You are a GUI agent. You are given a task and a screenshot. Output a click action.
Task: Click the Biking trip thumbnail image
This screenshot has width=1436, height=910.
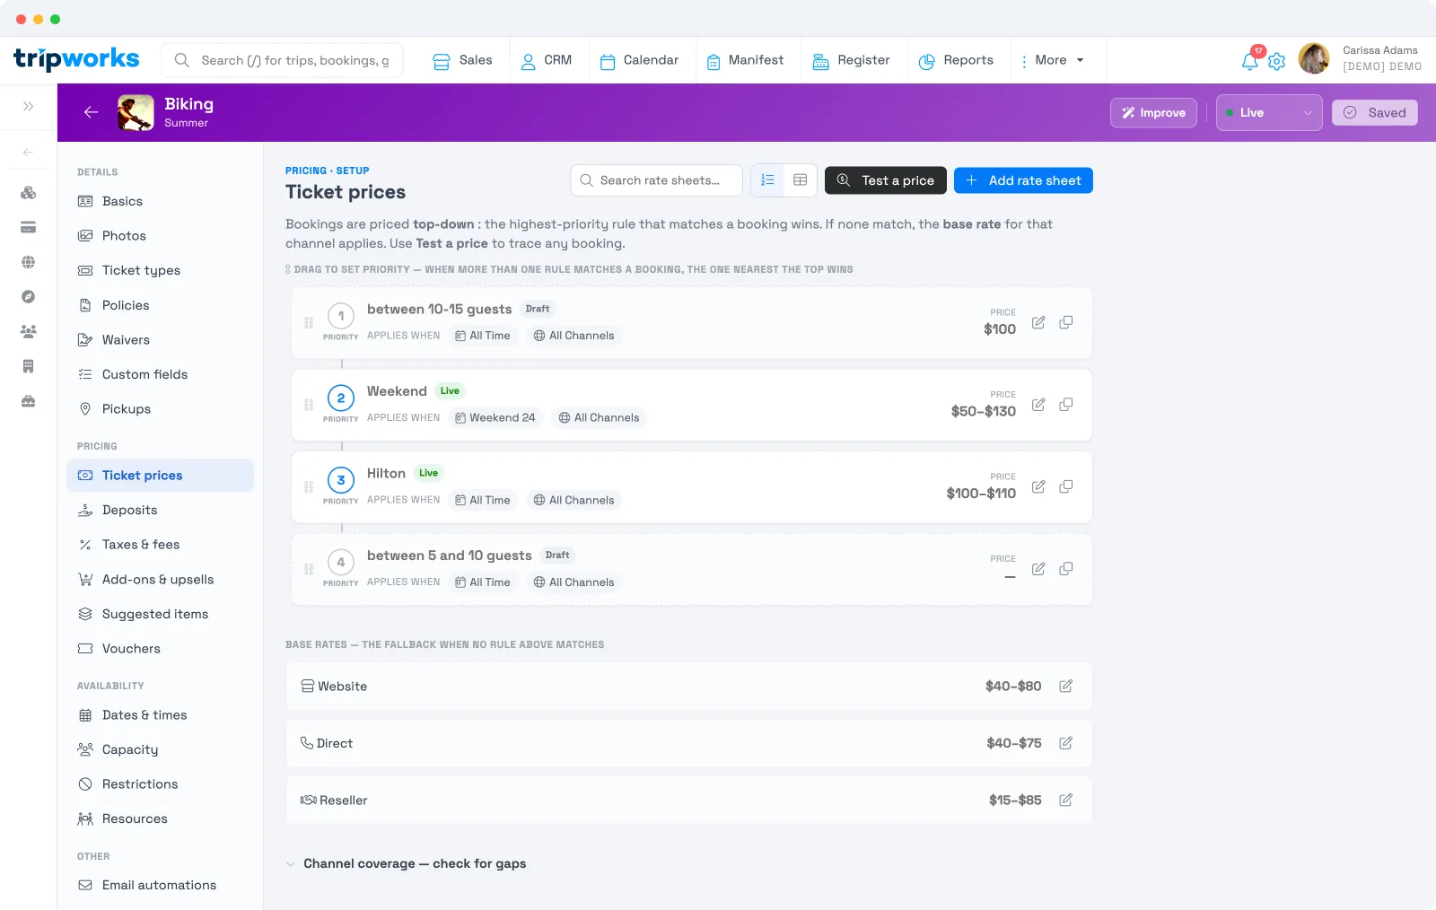click(x=136, y=112)
